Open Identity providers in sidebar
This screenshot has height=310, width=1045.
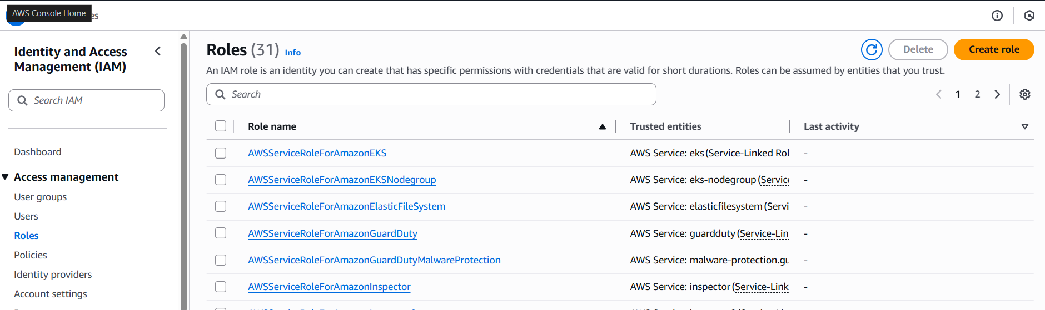pyautogui.click(x=53, y=275)
